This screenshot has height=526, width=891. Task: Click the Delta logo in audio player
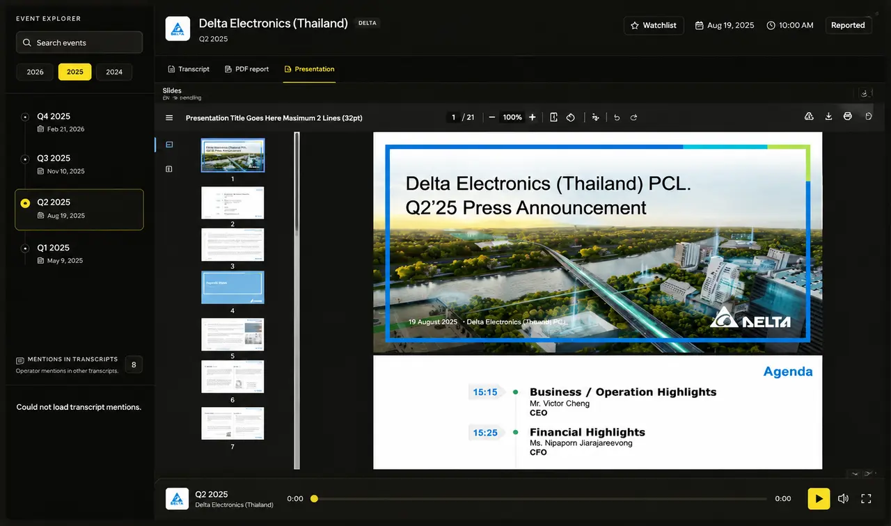pos(178,499)
